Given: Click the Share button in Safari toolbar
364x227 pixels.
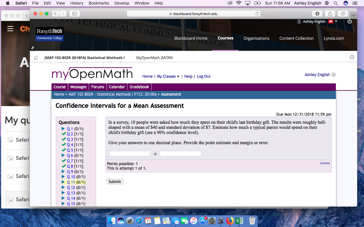Looking at the screenshot, I should point(330,14).
